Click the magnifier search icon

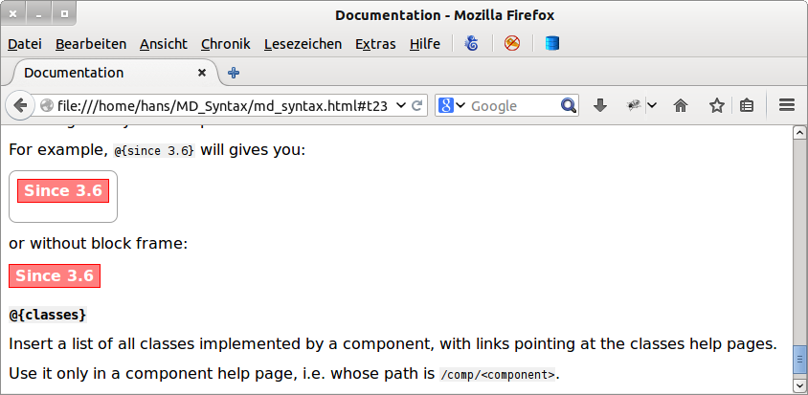(x=569, y=105)
